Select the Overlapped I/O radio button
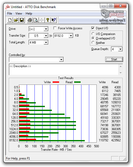Viewport: 133px width, 167px height. click(x=93, y=38)
